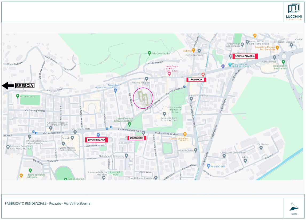Click the Nord compass arrow icon
The height and width of the screenshot is (220, 306).
(294, 207)
